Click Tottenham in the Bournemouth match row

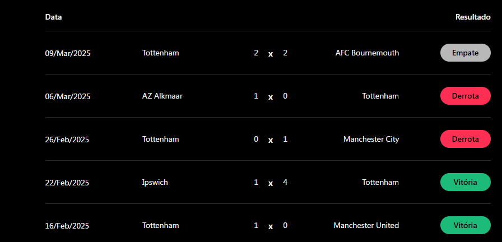(x=161, y=53)
